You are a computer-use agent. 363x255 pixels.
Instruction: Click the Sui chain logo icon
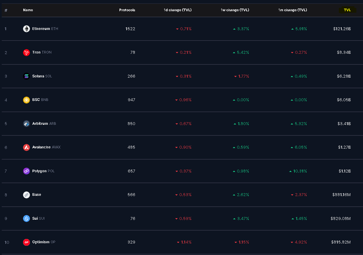click(26, 218)
